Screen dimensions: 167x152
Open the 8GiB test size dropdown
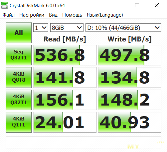click(x=67, y=28)
